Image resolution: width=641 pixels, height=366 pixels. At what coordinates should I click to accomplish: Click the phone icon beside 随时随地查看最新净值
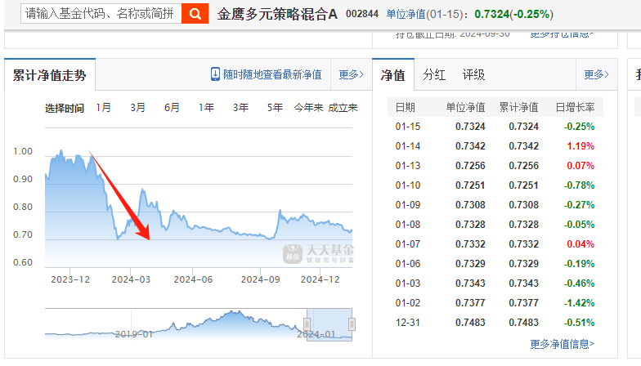click(x=215, y=74)
